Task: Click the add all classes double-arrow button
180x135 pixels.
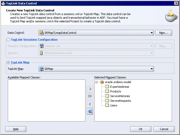Action: 90,96
